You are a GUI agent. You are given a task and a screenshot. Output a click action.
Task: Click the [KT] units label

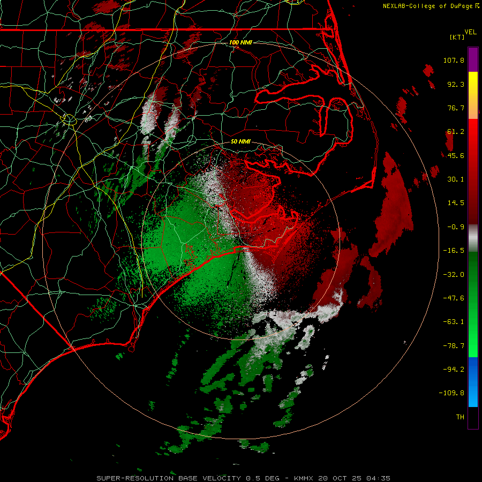pos(457,37)
